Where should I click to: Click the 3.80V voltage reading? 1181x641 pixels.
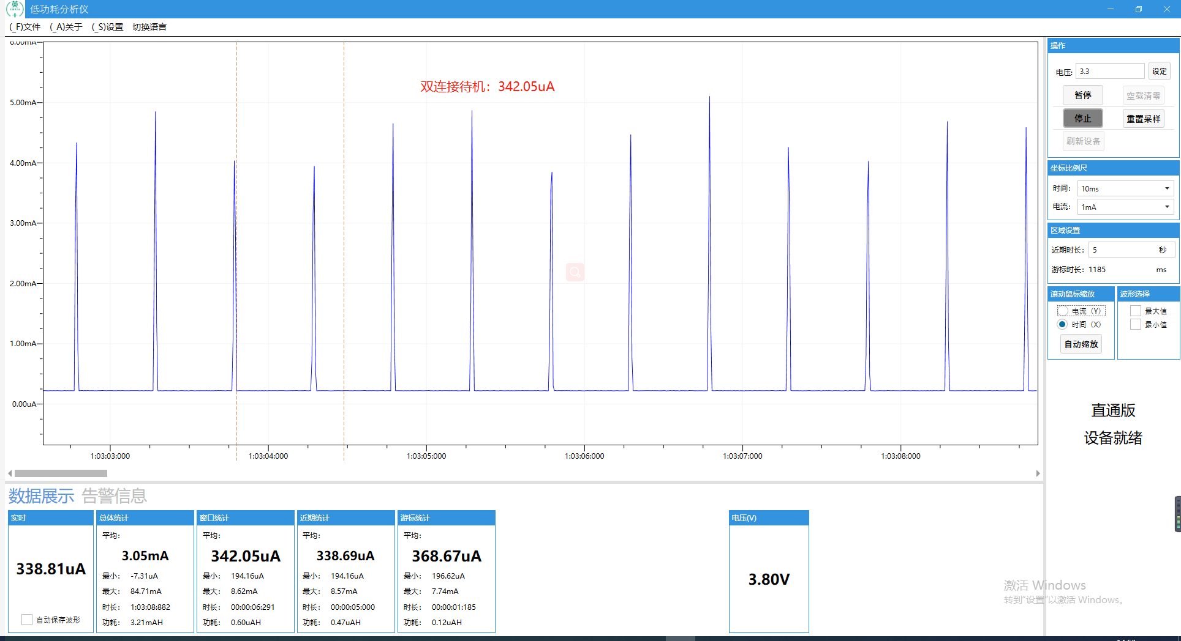pos(769,579)
